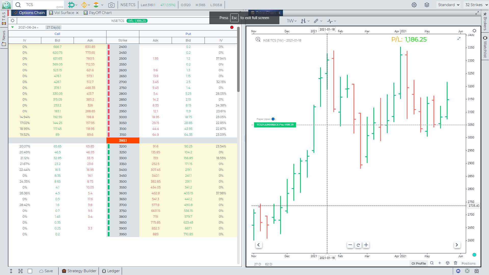Delete positions using the trash icon

[x=456, y=263]
